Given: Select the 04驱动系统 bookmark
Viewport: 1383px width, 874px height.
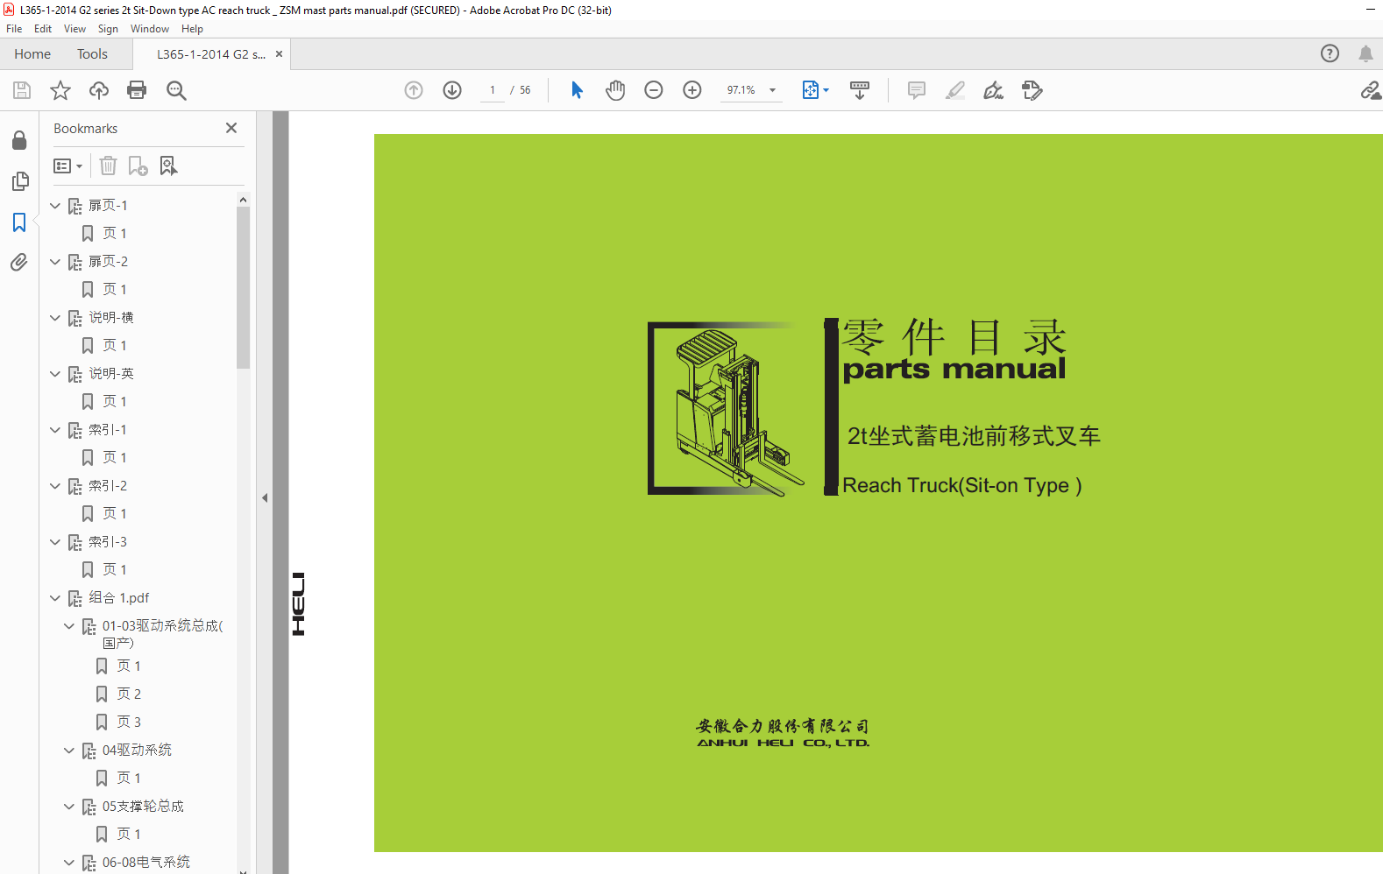Looking at the screenshot, I should point(137,751).
